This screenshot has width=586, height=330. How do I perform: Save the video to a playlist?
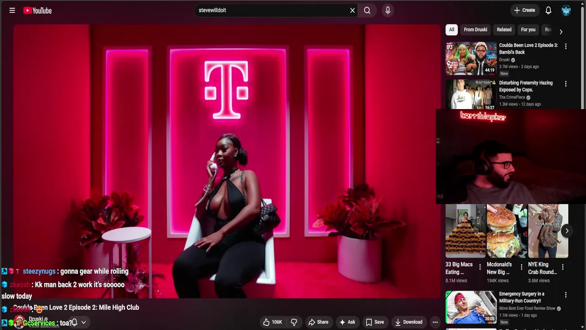coord(374,322)
